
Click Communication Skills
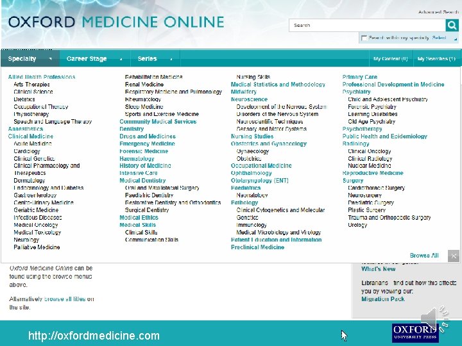[151, 240]
